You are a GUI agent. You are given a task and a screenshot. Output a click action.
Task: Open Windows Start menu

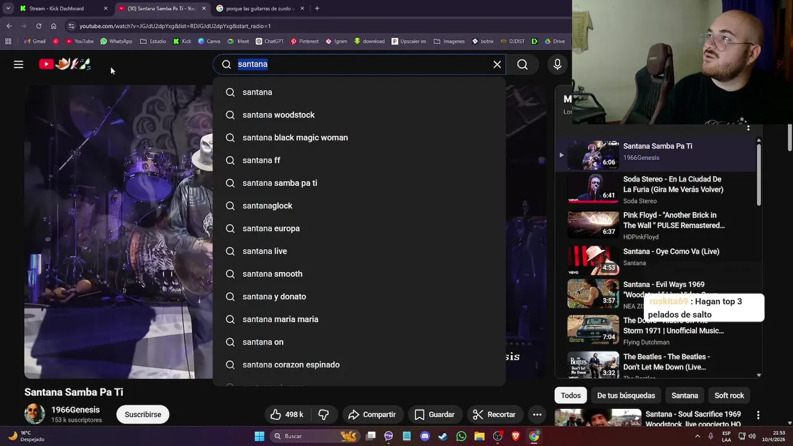tap(260, 436)
